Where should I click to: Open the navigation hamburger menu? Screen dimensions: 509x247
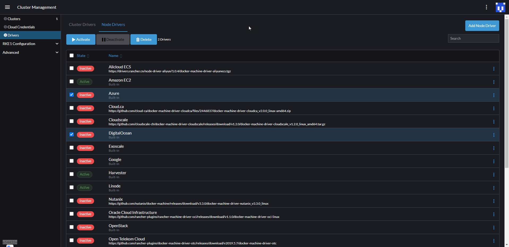click(7, 7)
